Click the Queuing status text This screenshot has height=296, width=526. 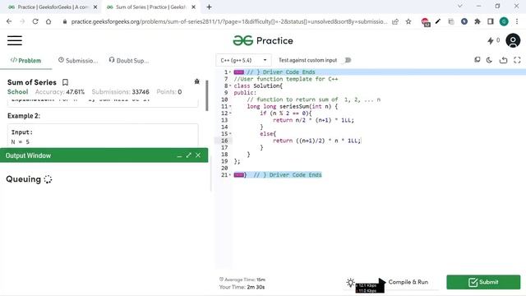[24, 179]
